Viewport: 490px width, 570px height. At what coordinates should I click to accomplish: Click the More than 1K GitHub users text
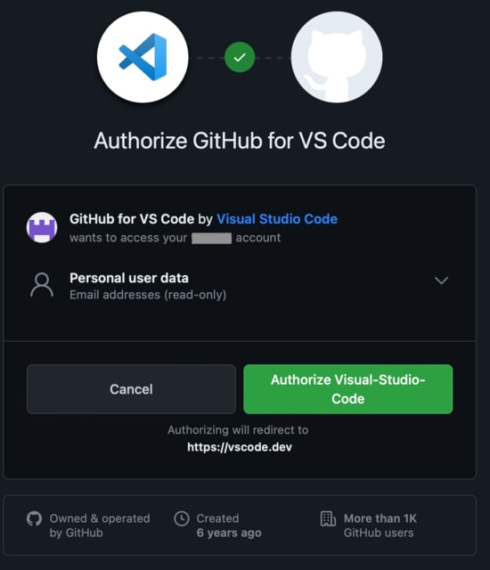point(380,525)
